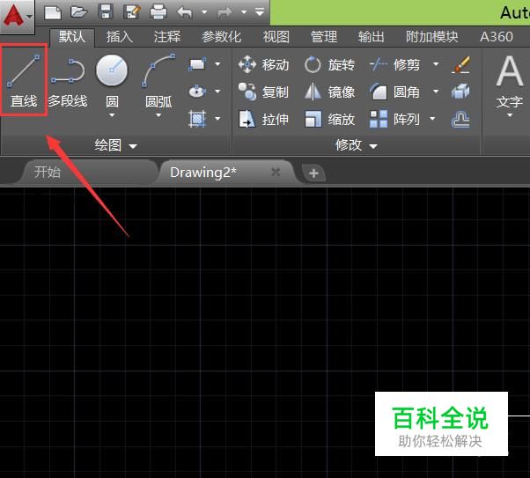Switch to the 参数化 ribbon tab
The image size is (530, 478).
coord(221,37)
